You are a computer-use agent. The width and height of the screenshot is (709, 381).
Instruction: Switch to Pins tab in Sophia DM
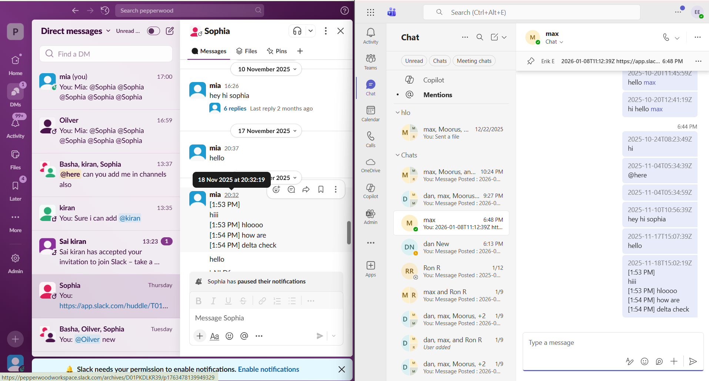pos(277,51)
